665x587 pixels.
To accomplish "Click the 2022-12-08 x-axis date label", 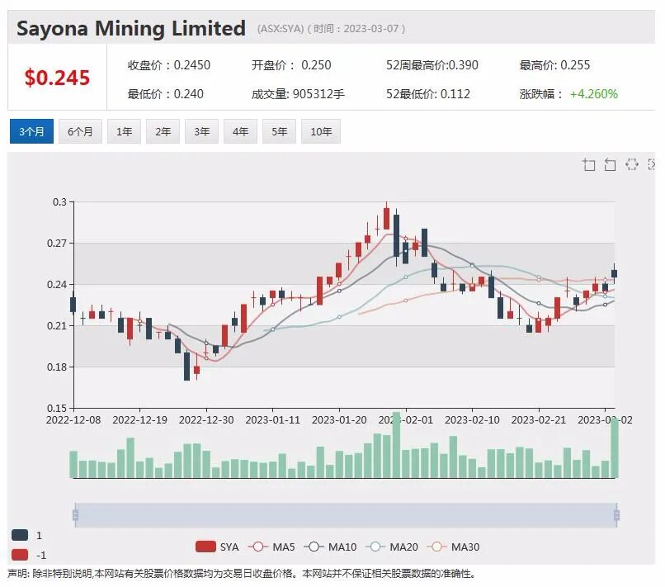I will click(73, 419).
